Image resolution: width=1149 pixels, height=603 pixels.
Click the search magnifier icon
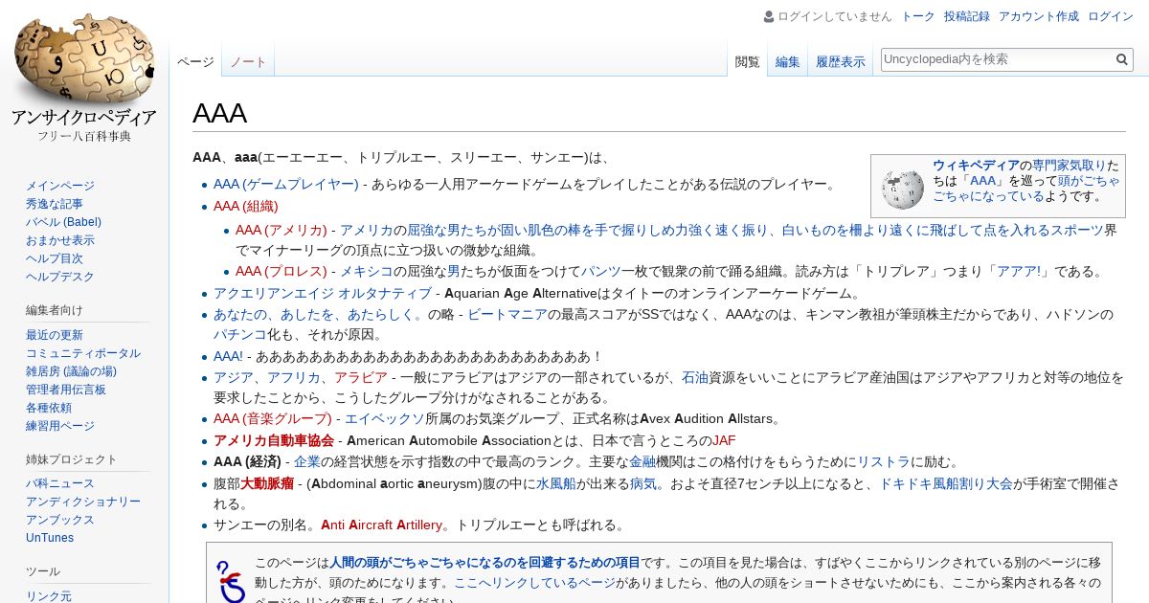[1122, 59]
